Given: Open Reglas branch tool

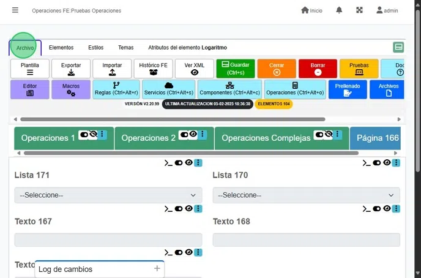Looking at the screenshot, I should [116, 89].
